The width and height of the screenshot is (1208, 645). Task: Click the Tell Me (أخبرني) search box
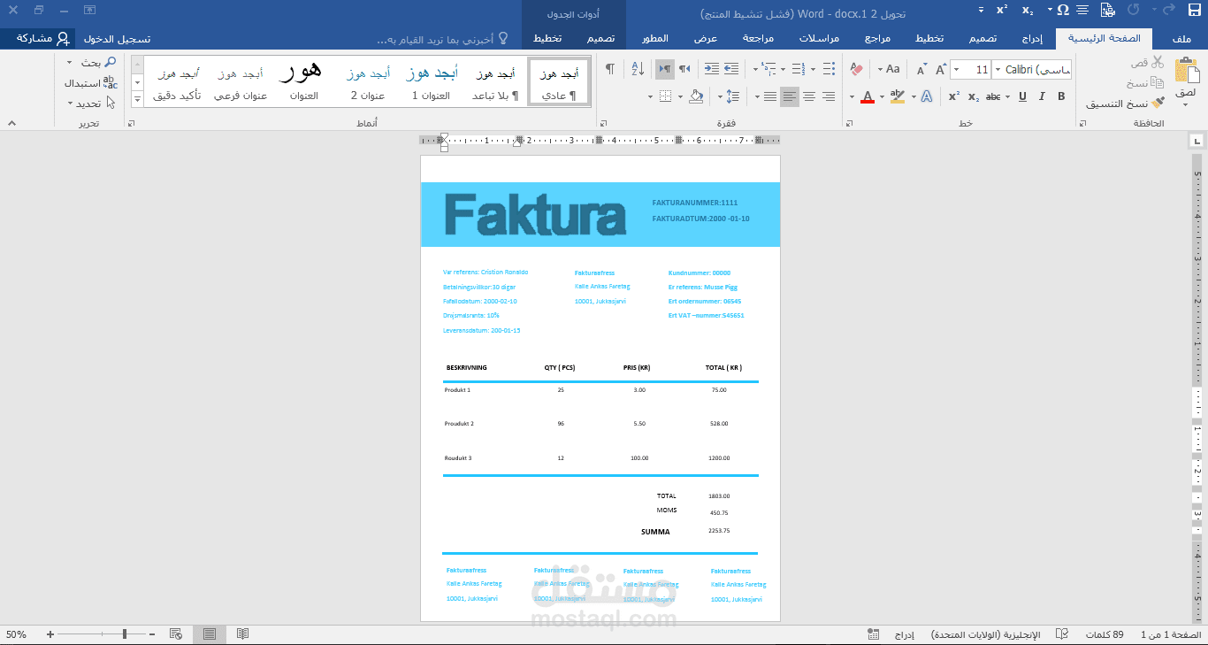pos(442,39)
